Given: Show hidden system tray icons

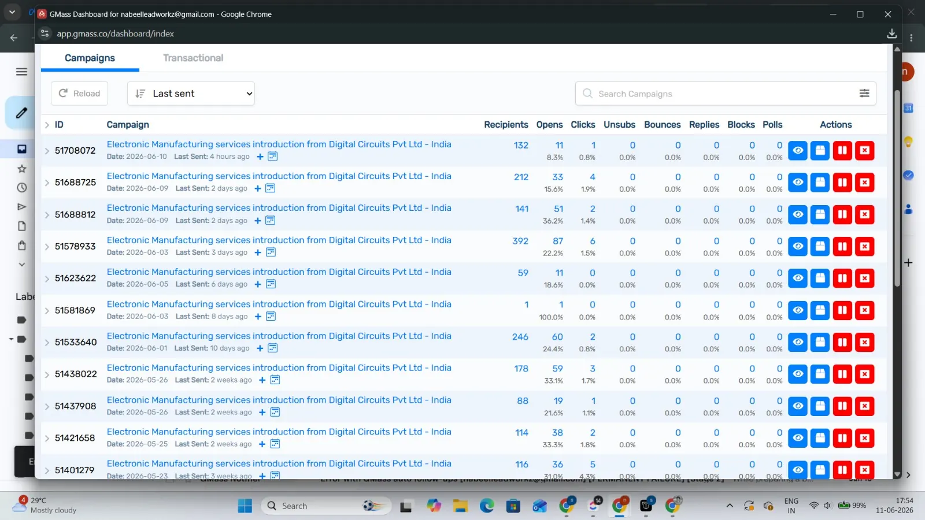Looking at the screenshot, I should (x=730, y=506).
